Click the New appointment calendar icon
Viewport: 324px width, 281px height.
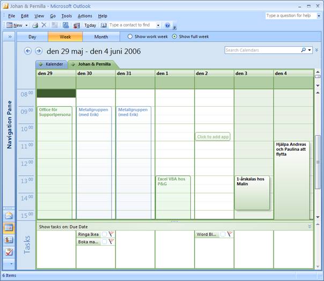click(x=9, y=25)
